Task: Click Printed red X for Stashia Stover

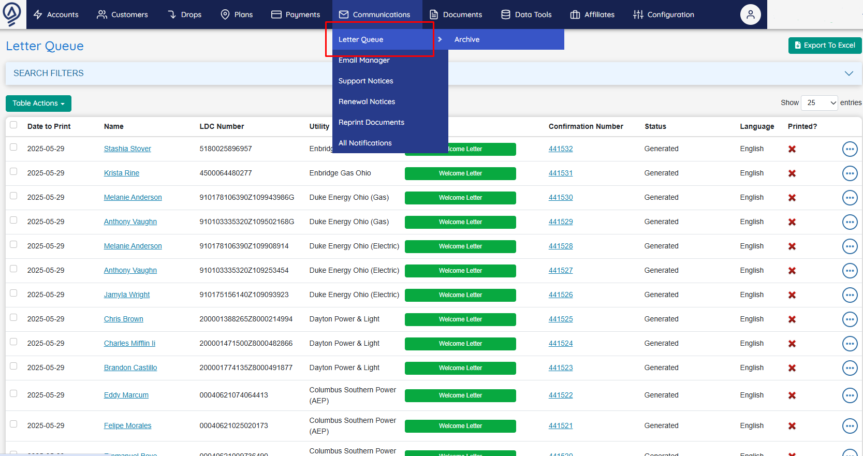Action: pyautogui.click(x=792, y=149)
